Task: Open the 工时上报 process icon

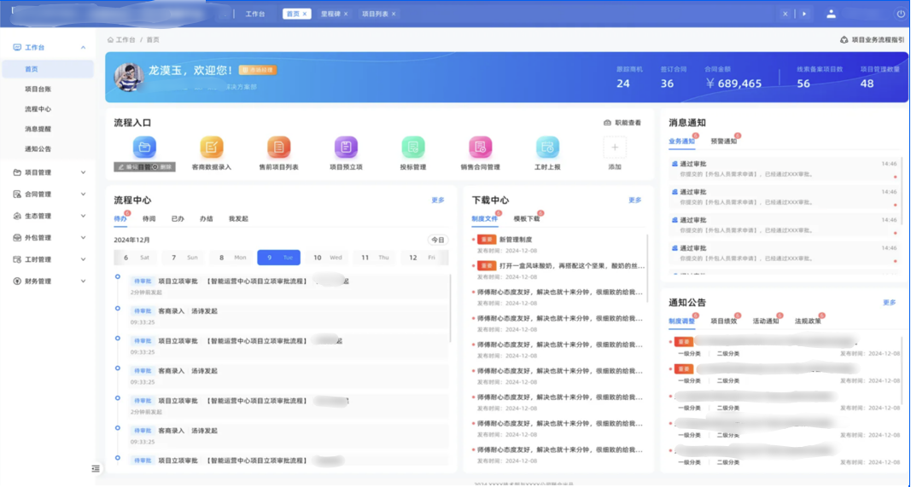Action: pyautogui.click(x=547, y=148)
